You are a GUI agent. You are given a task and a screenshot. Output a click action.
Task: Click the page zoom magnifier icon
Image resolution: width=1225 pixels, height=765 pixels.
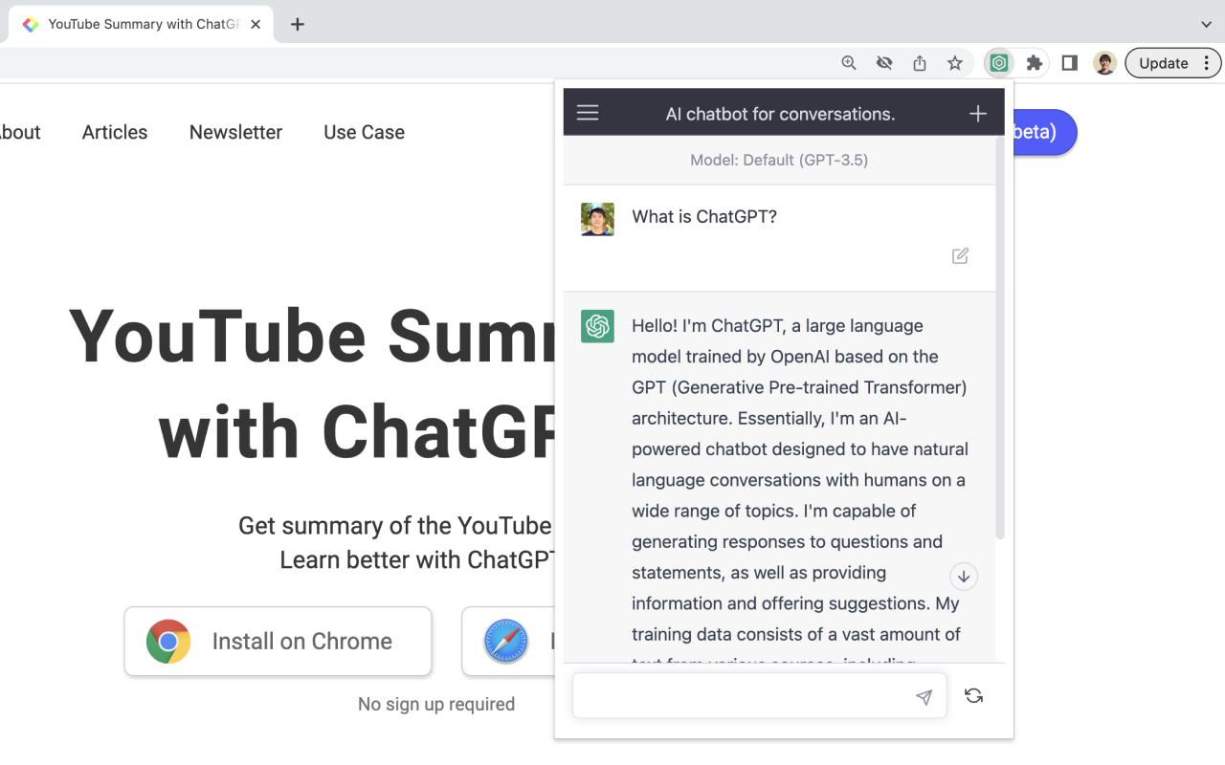point(848,62)
